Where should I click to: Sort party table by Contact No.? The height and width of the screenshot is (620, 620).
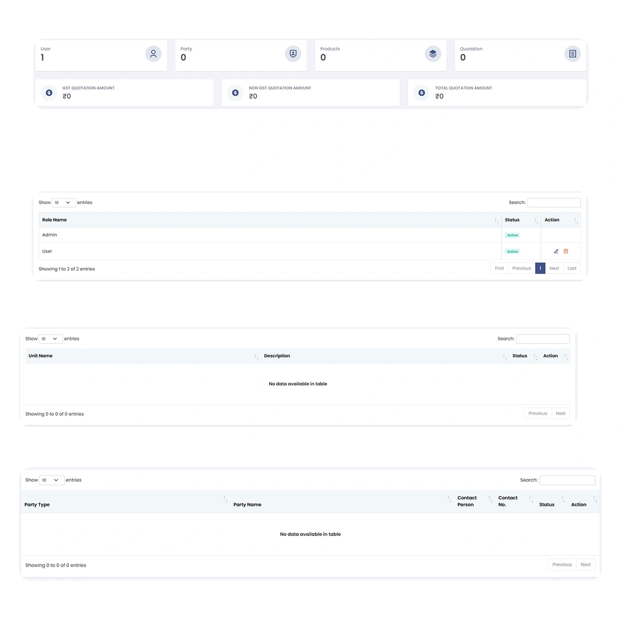coord(531,499)
